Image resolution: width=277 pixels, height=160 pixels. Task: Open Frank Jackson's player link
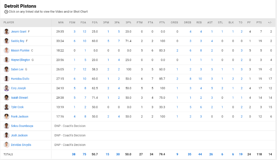(x=20, y=116)
